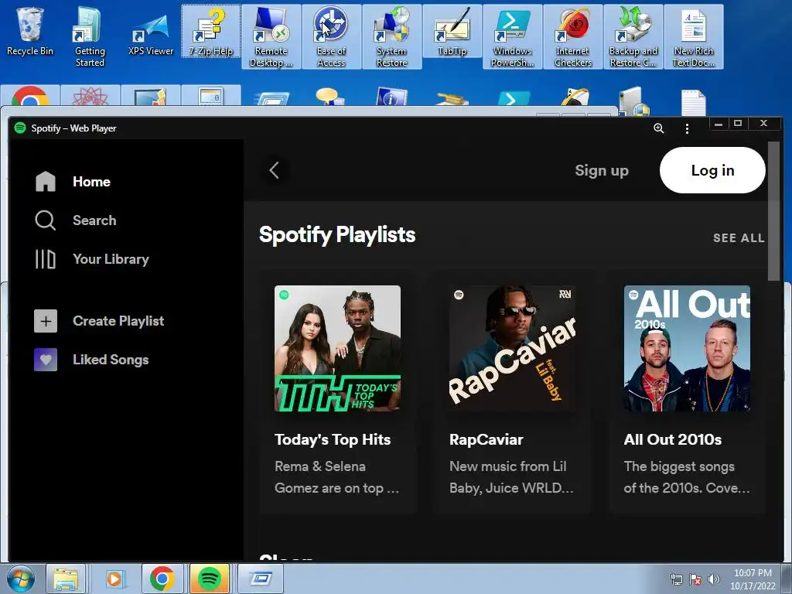Click the Log in button

coord(712,170)
